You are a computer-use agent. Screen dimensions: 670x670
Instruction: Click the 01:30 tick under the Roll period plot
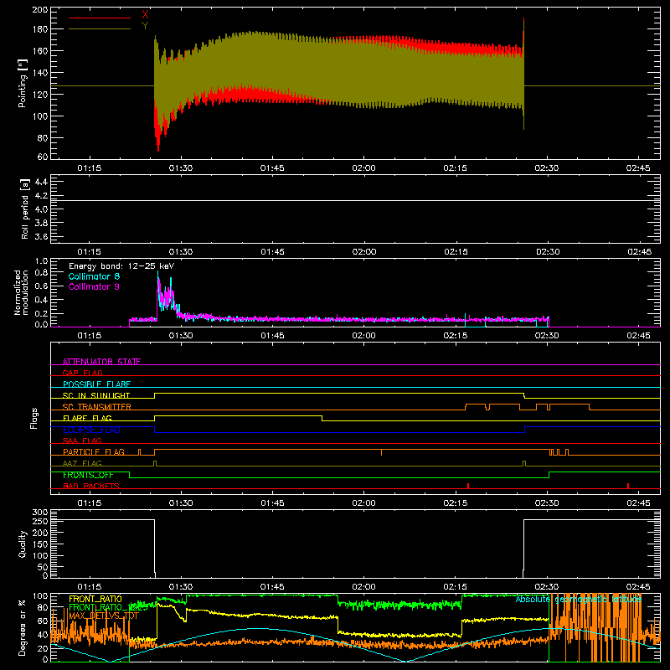coord(181,252)
